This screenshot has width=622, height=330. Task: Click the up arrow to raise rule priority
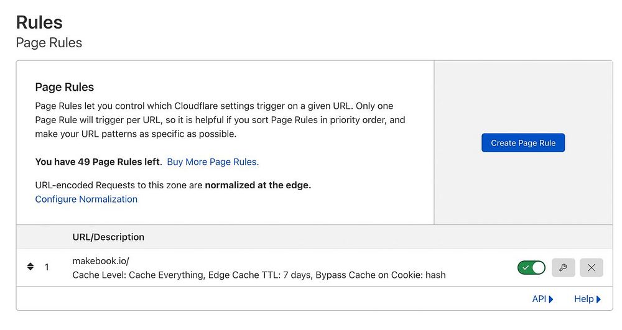30,264
